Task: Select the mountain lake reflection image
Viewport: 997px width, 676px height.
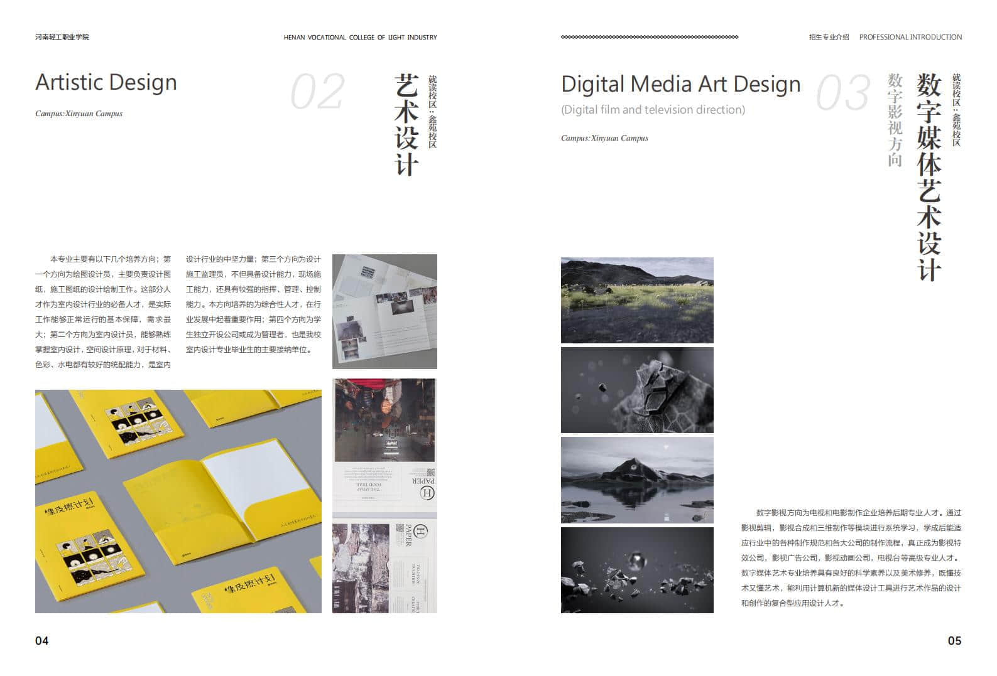Action: pyautogui.click(x=636, y=480)
